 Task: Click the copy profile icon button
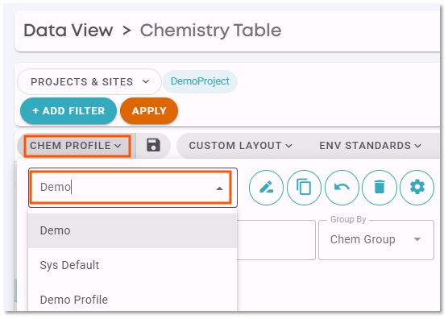304,188
